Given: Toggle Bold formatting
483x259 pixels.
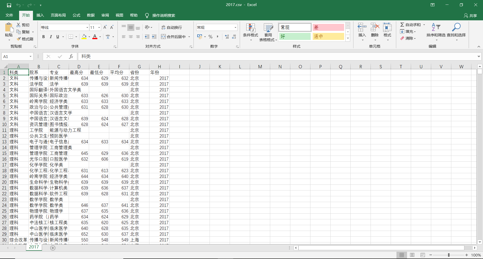Looking at the screenshot, I should [44, 37].
